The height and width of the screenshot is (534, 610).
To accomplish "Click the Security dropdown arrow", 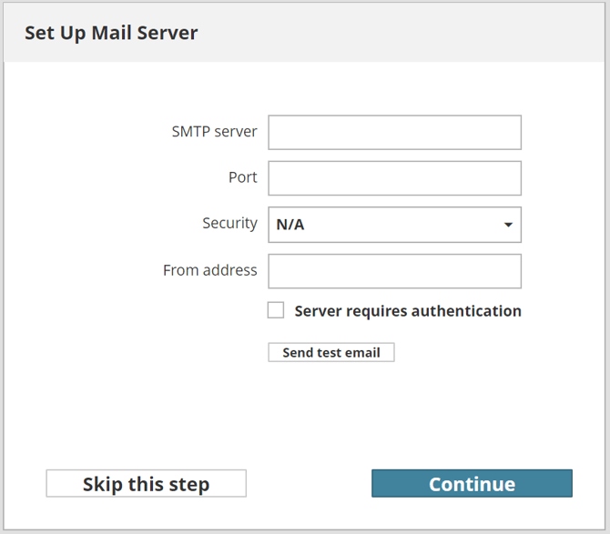I will pos(508,225).
